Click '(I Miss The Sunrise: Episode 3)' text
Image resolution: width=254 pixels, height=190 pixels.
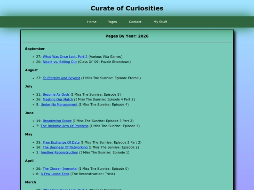[114, 126]
